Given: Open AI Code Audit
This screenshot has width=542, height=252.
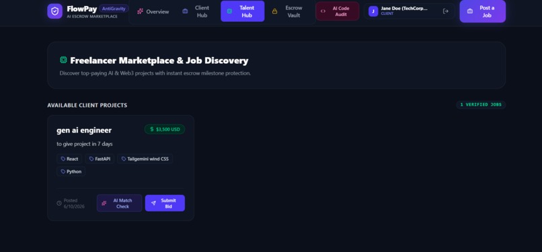Looking at the screenshot, I should click(338, 11).
